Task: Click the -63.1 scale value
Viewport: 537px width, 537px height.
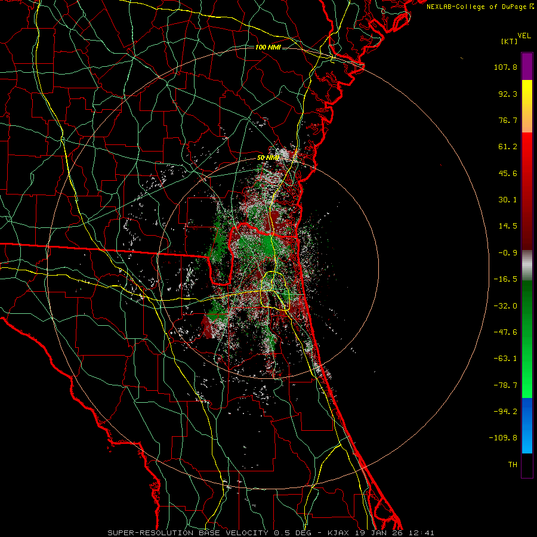Action: [505, 359]
